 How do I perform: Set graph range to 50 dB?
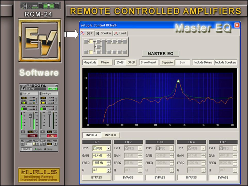131,62
